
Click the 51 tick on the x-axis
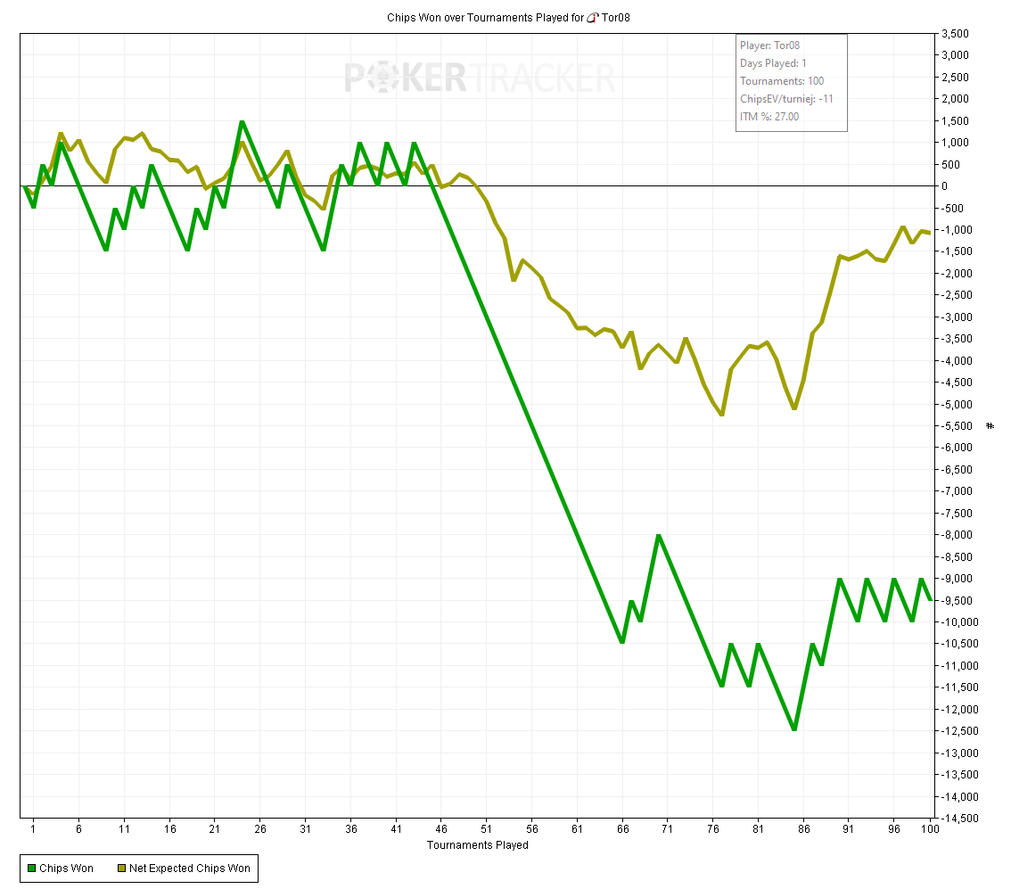pos(486,829)
